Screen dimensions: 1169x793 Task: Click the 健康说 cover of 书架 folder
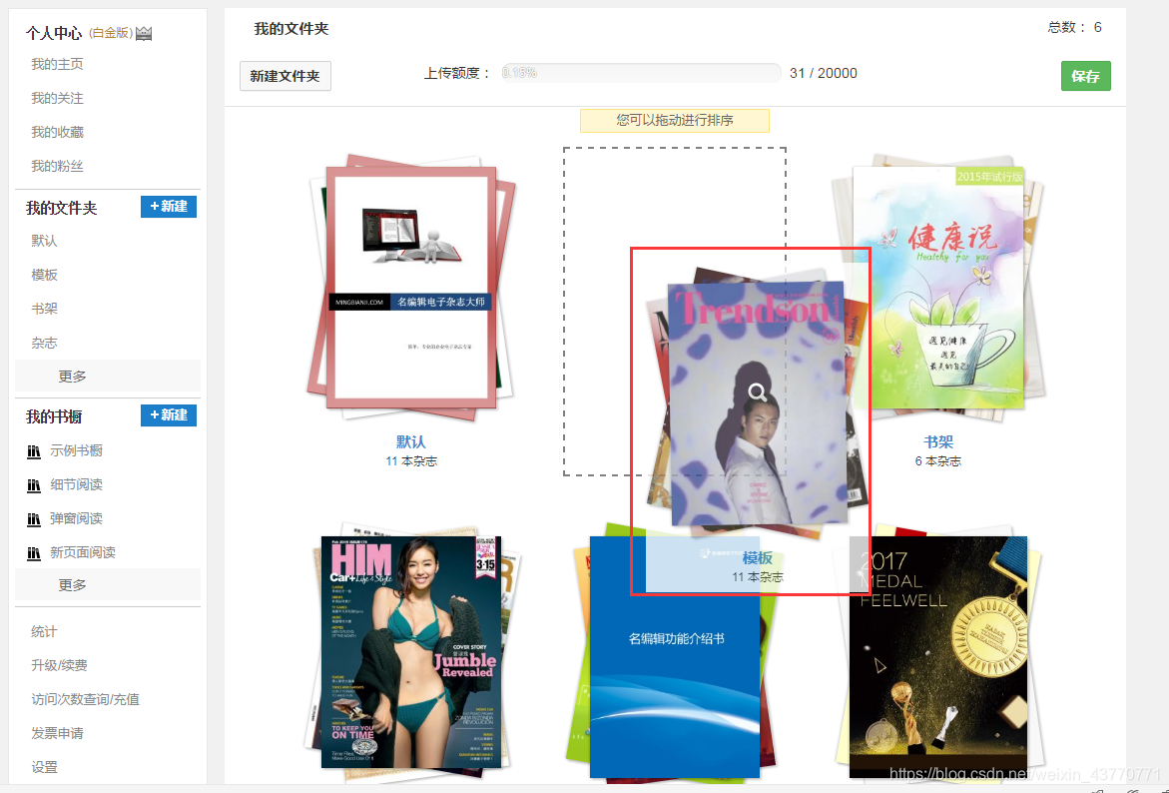(x=938, y=288)
